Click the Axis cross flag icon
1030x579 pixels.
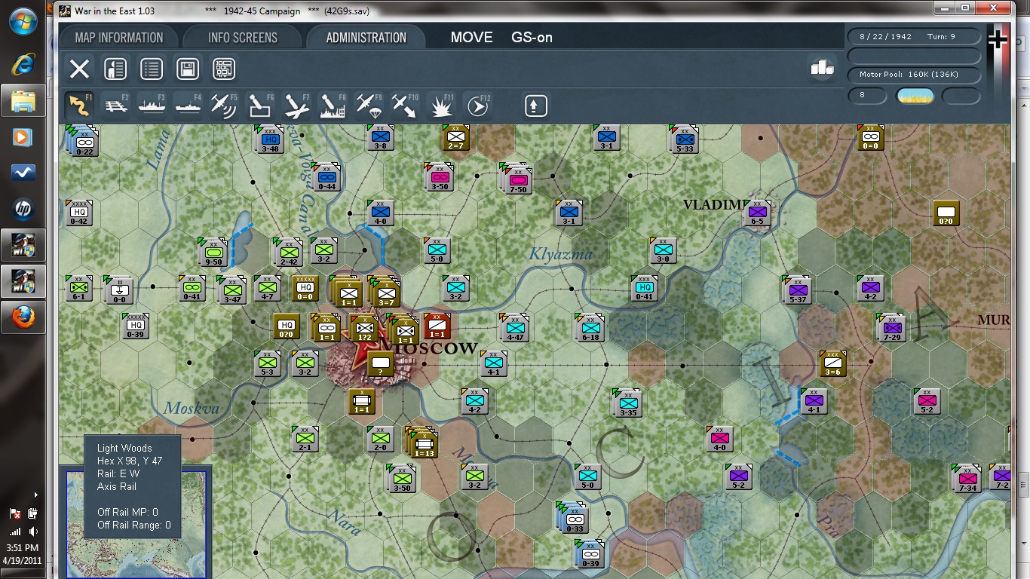[998, 39]
